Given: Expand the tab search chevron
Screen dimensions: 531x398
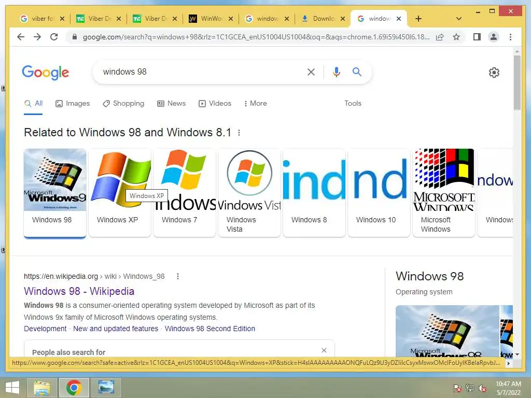Looking at the screenshot, I should (459, 19).
